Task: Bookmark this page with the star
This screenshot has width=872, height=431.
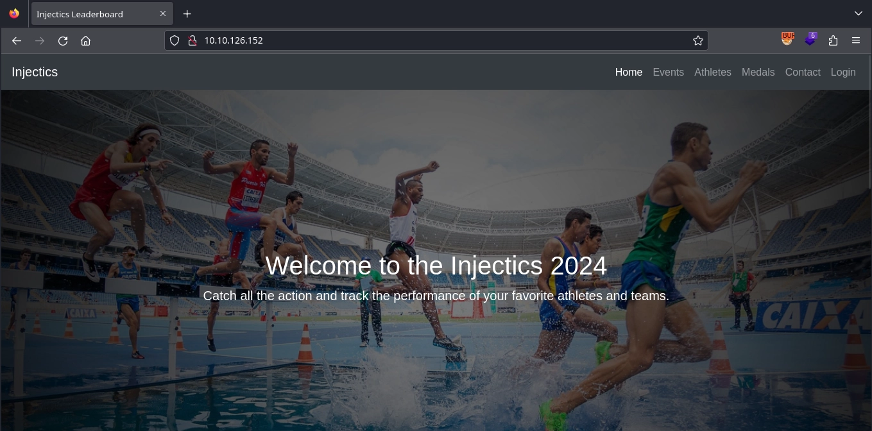Action: click(698, 40)
